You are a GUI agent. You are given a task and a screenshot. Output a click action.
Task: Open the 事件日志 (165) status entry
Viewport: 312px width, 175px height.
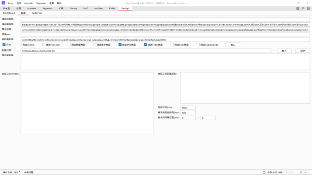tap(11, 173)
